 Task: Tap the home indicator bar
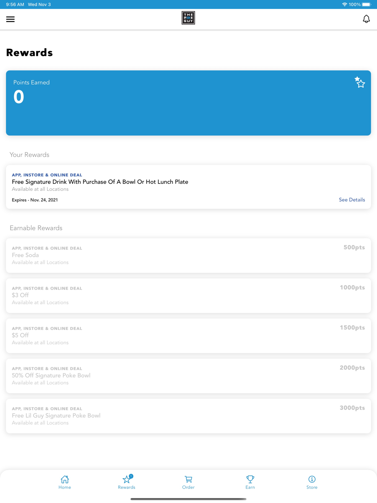pos(188,499)
